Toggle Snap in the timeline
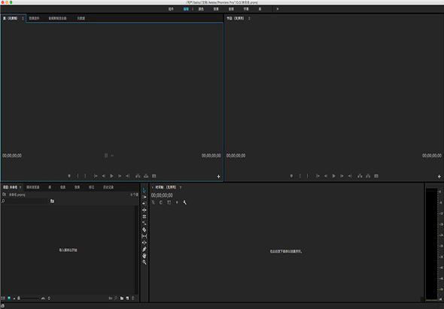This screenshot has height=309, width=444. (x=161, y=202)
